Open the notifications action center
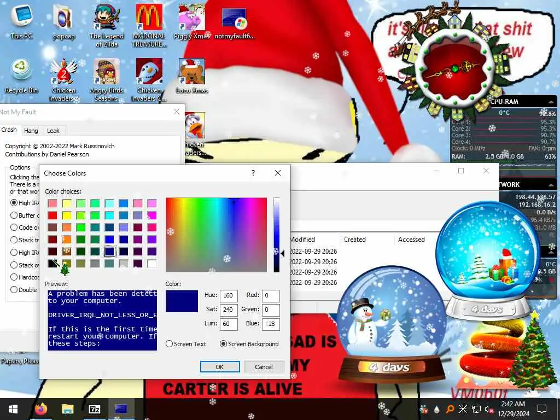 (x=542, y=409)
